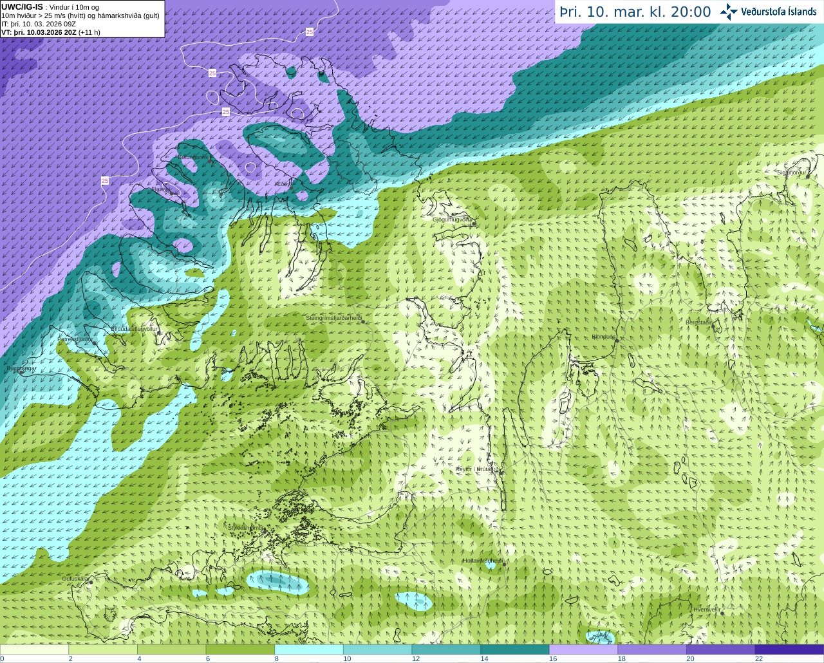Click the Æðey station label
This screenshot has height=663, width=824.
(x=283, y=183)
